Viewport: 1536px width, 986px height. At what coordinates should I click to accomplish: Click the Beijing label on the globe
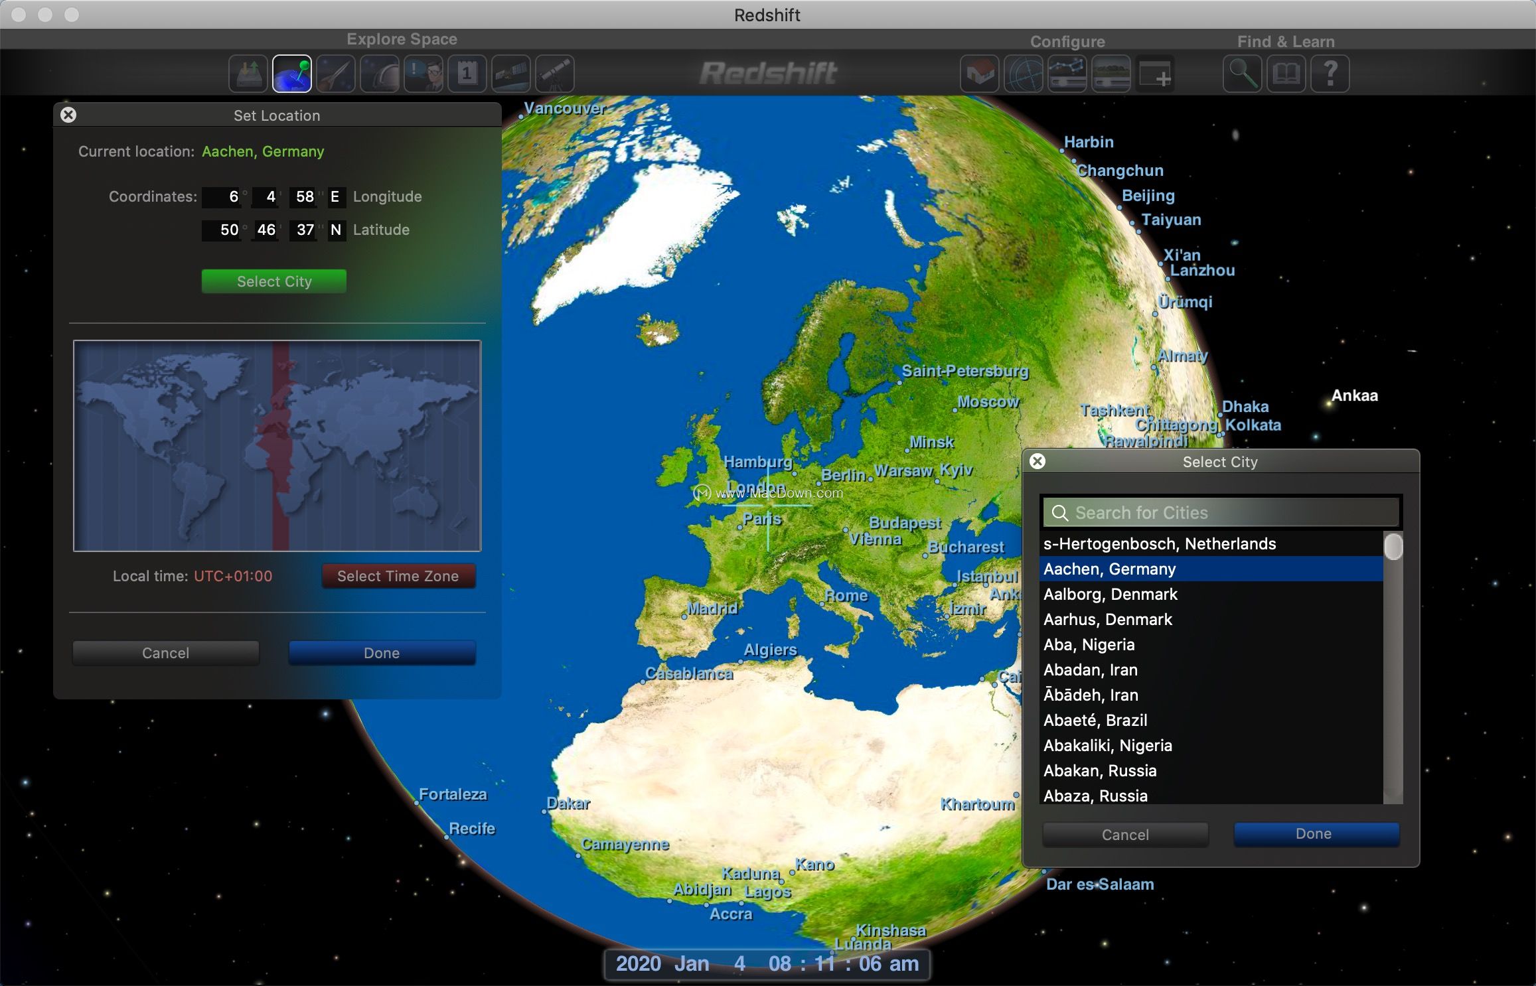[x=1148, y=196]
